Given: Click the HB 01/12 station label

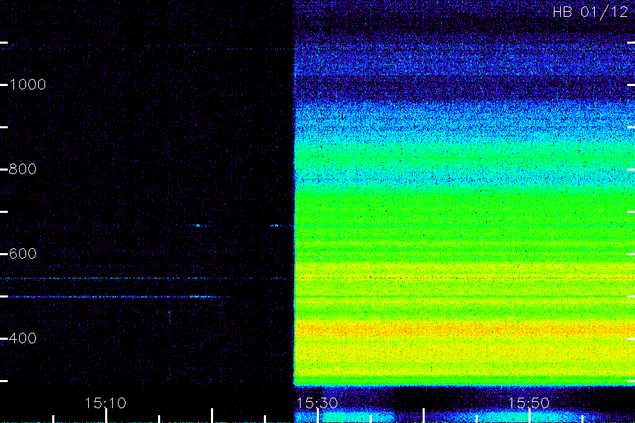Looking at the screenshot, I should (591, 12).
